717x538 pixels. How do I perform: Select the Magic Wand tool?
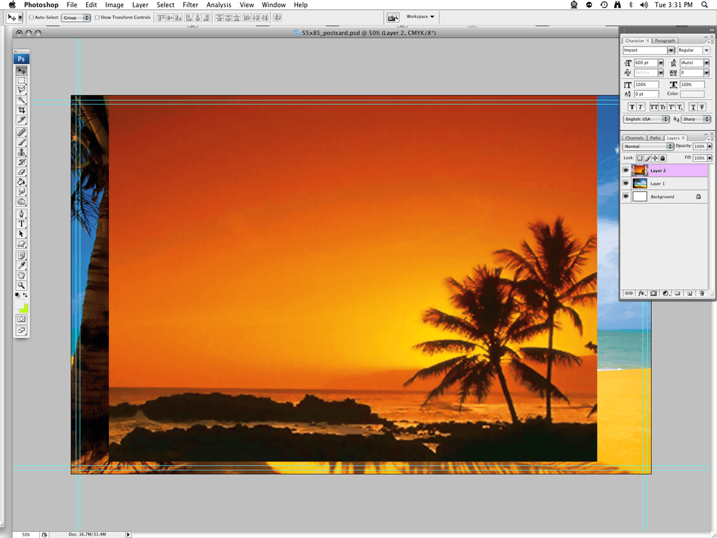[x=22, y=100]
